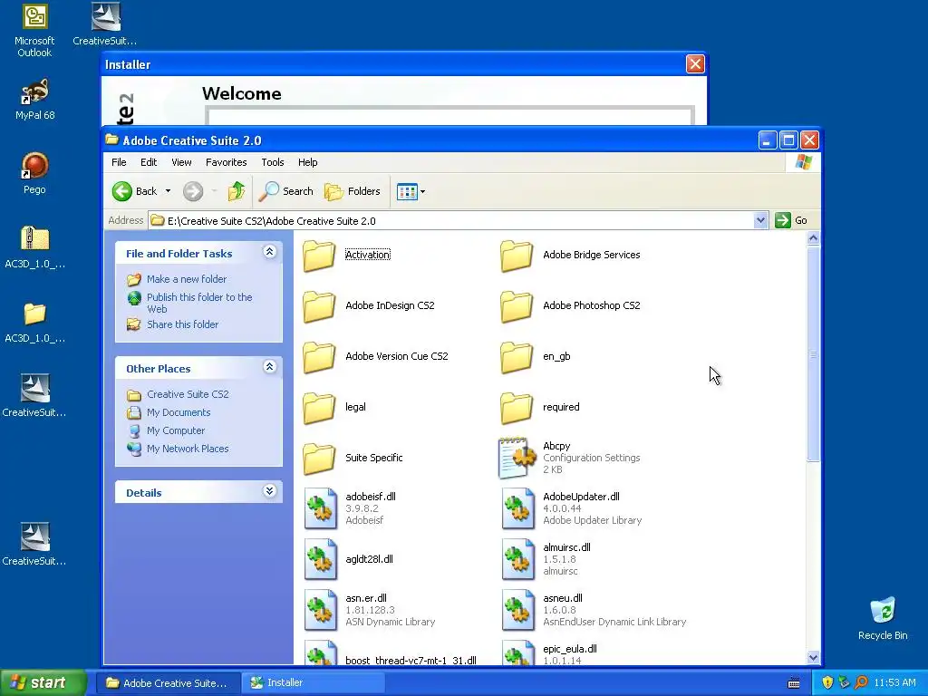
Task: Select the AC3D zip archive desktop icon
Action: point(34,248)
